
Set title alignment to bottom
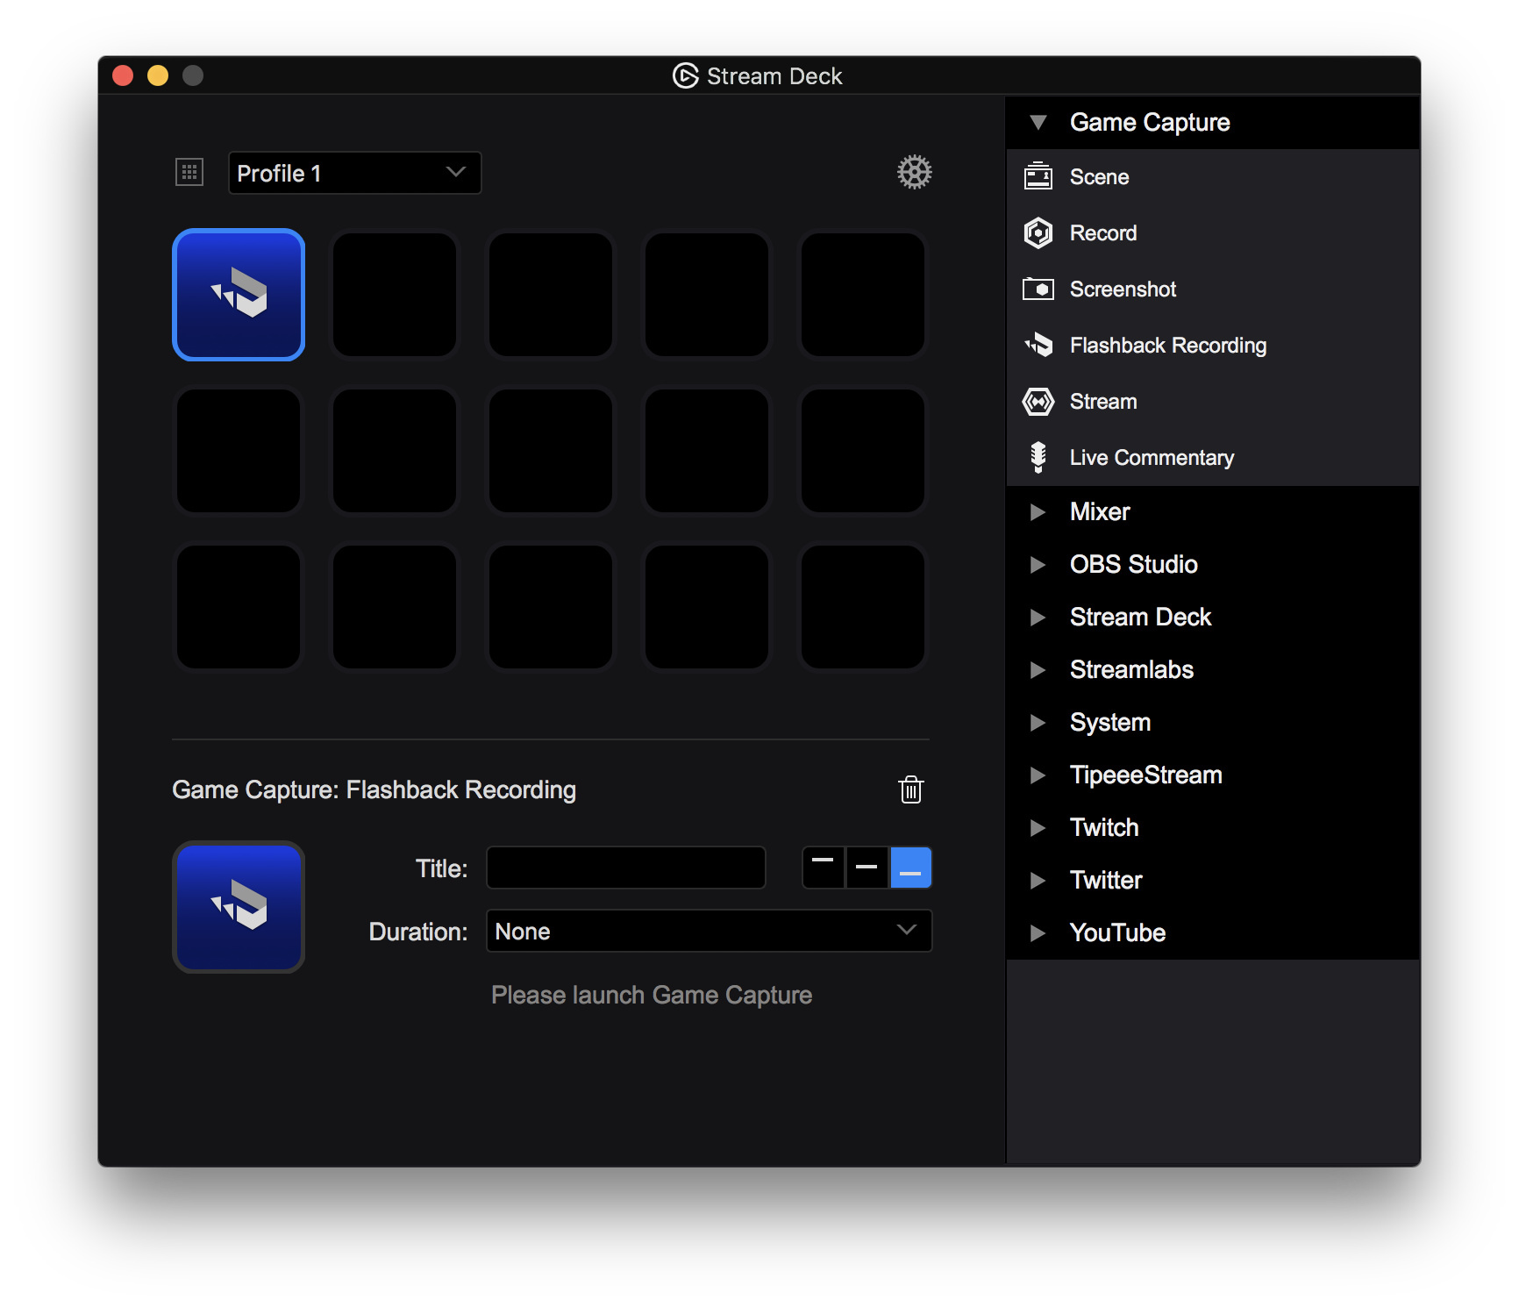click(910, 868)
